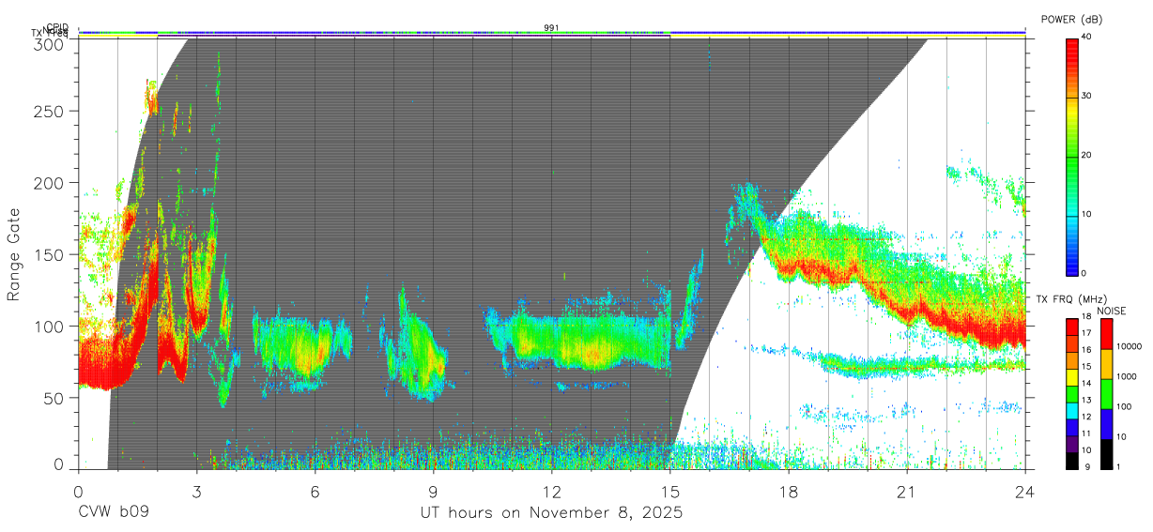Click the 11 label on TX FRQ scale

pyautogui.click(x=1085, y=433)
